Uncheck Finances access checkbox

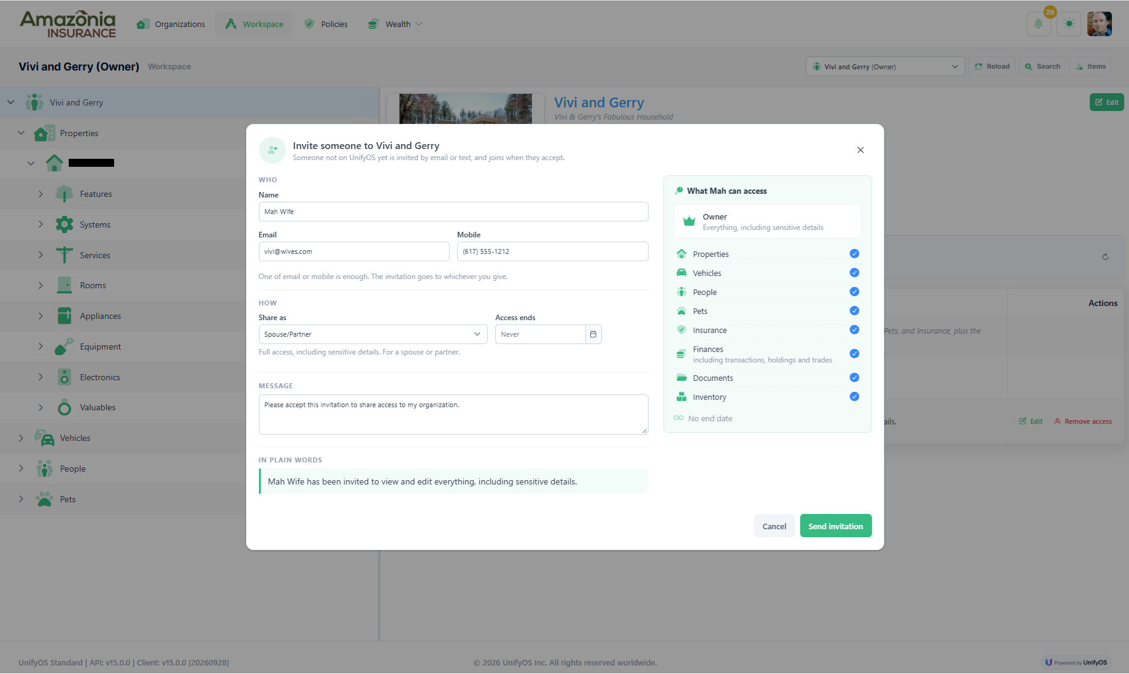[854, 354]
